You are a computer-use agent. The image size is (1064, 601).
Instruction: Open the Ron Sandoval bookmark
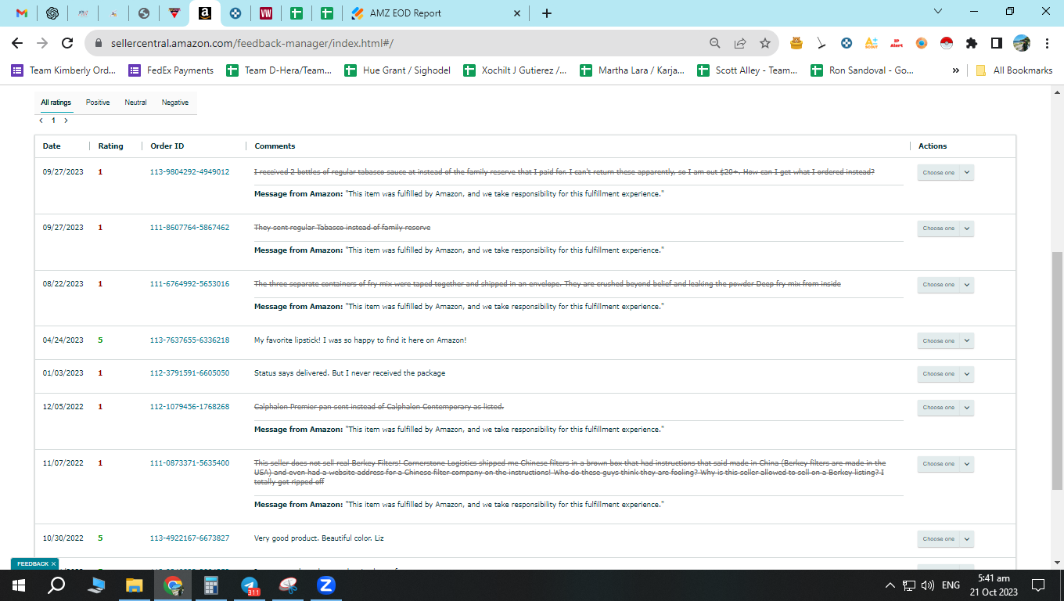coord(862,70)
